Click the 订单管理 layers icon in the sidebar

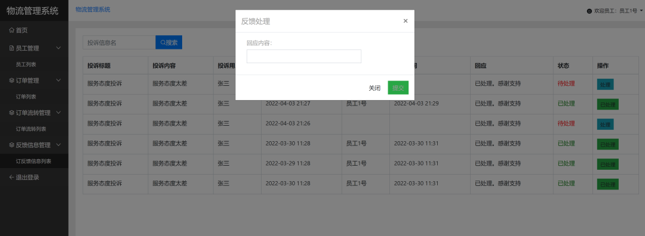(11, 80)
